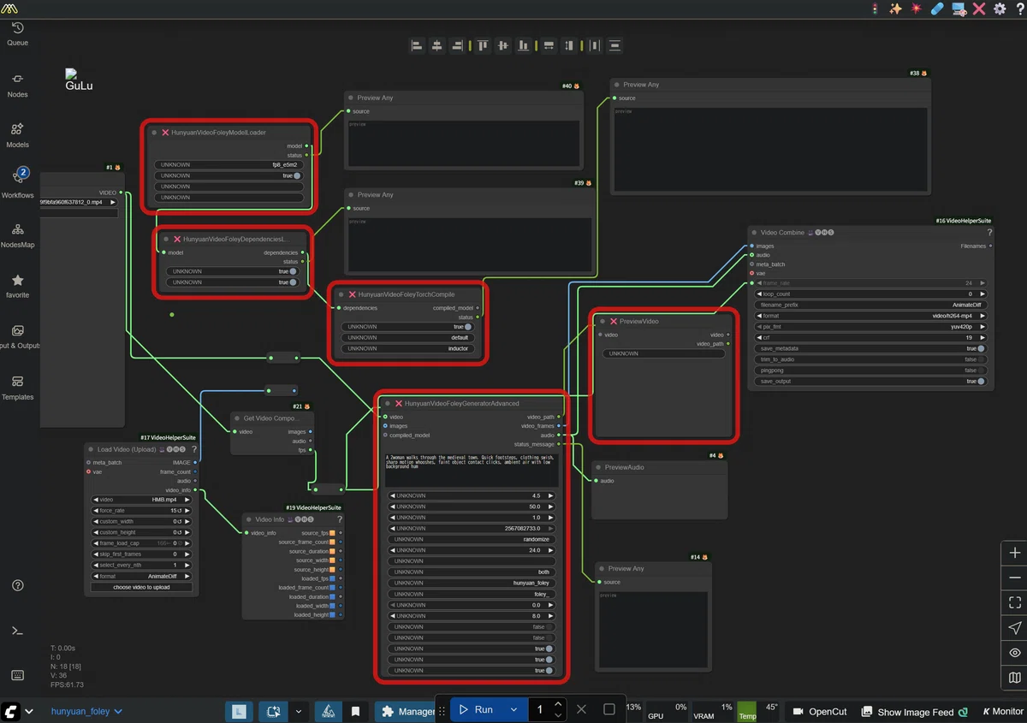
Task: Click align-top icon in alignment toolbar
Action: (x=483, y=45)
